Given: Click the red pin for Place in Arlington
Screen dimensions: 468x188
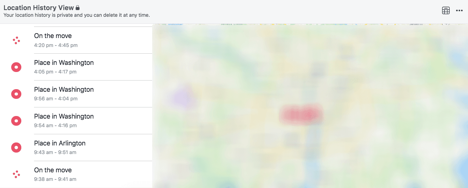Looking at the screenshot, I should [x=16, y=148].
